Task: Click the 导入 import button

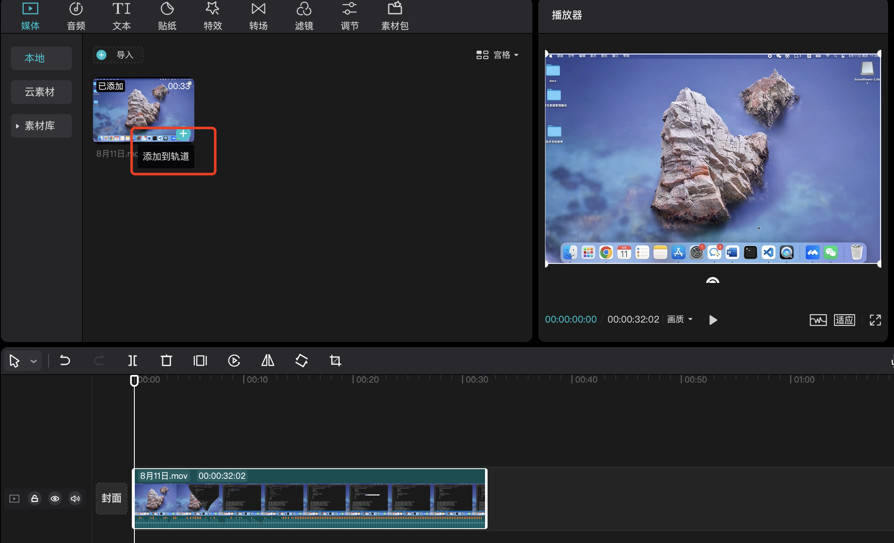Action: pyautogui.click(x=118, y=55)
